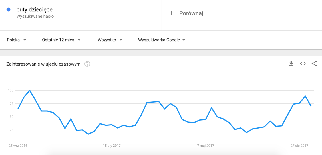Open the embed code icon

point(303,64)
